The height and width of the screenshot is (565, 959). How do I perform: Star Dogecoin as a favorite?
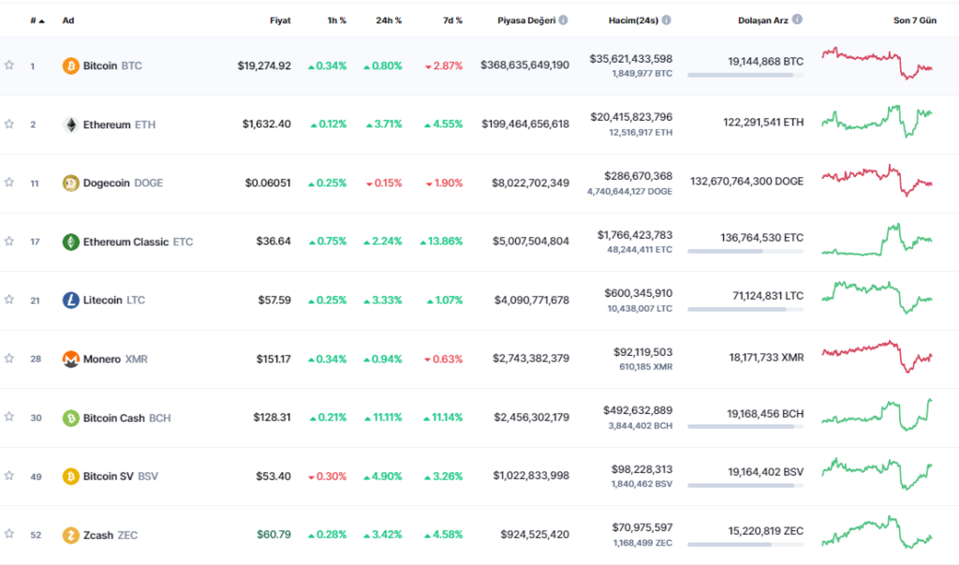(9, 182)
